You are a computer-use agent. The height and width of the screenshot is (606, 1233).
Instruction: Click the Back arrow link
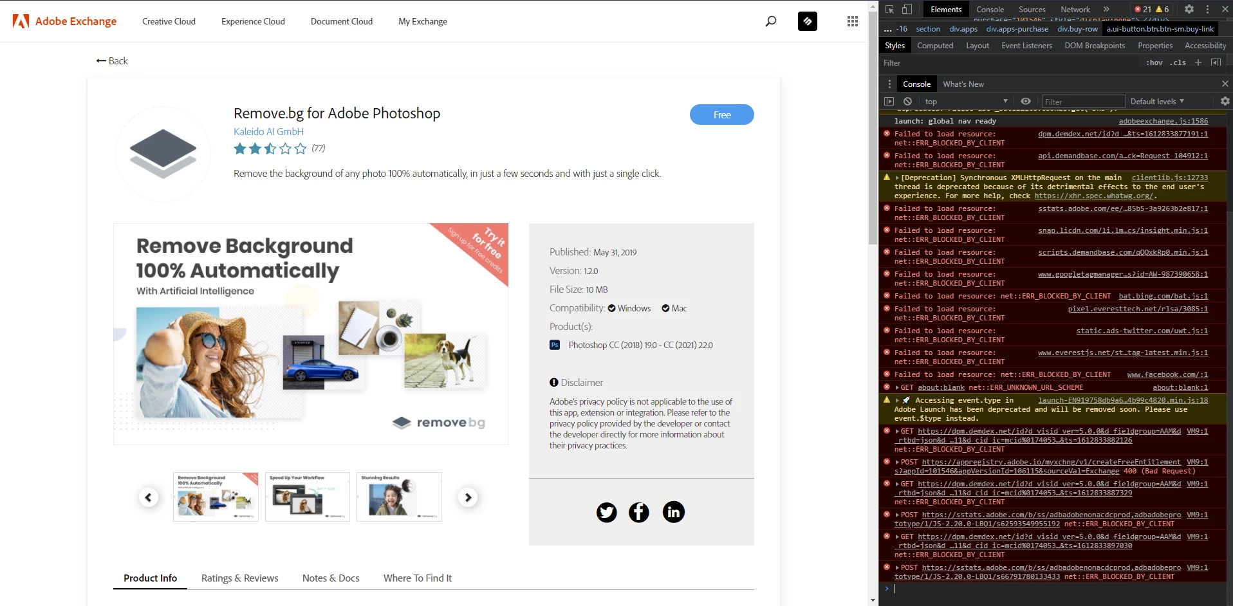pyautogui.click(x=112, y=60)
